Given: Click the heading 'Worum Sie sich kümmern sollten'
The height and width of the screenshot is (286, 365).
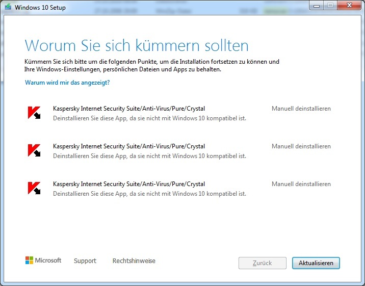Looking at the screenshot, I should 137,45.
